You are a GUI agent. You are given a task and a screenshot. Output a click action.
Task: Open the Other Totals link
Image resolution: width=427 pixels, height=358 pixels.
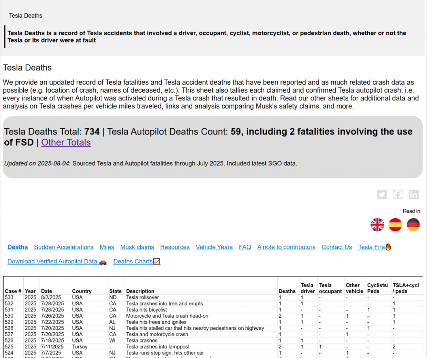(x=66, y=142)
